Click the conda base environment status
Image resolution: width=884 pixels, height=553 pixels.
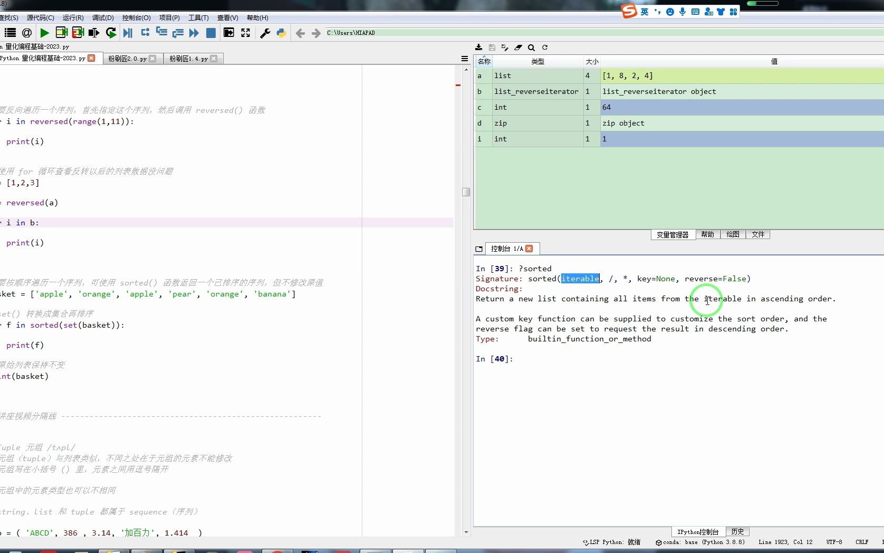pos(700,542)
